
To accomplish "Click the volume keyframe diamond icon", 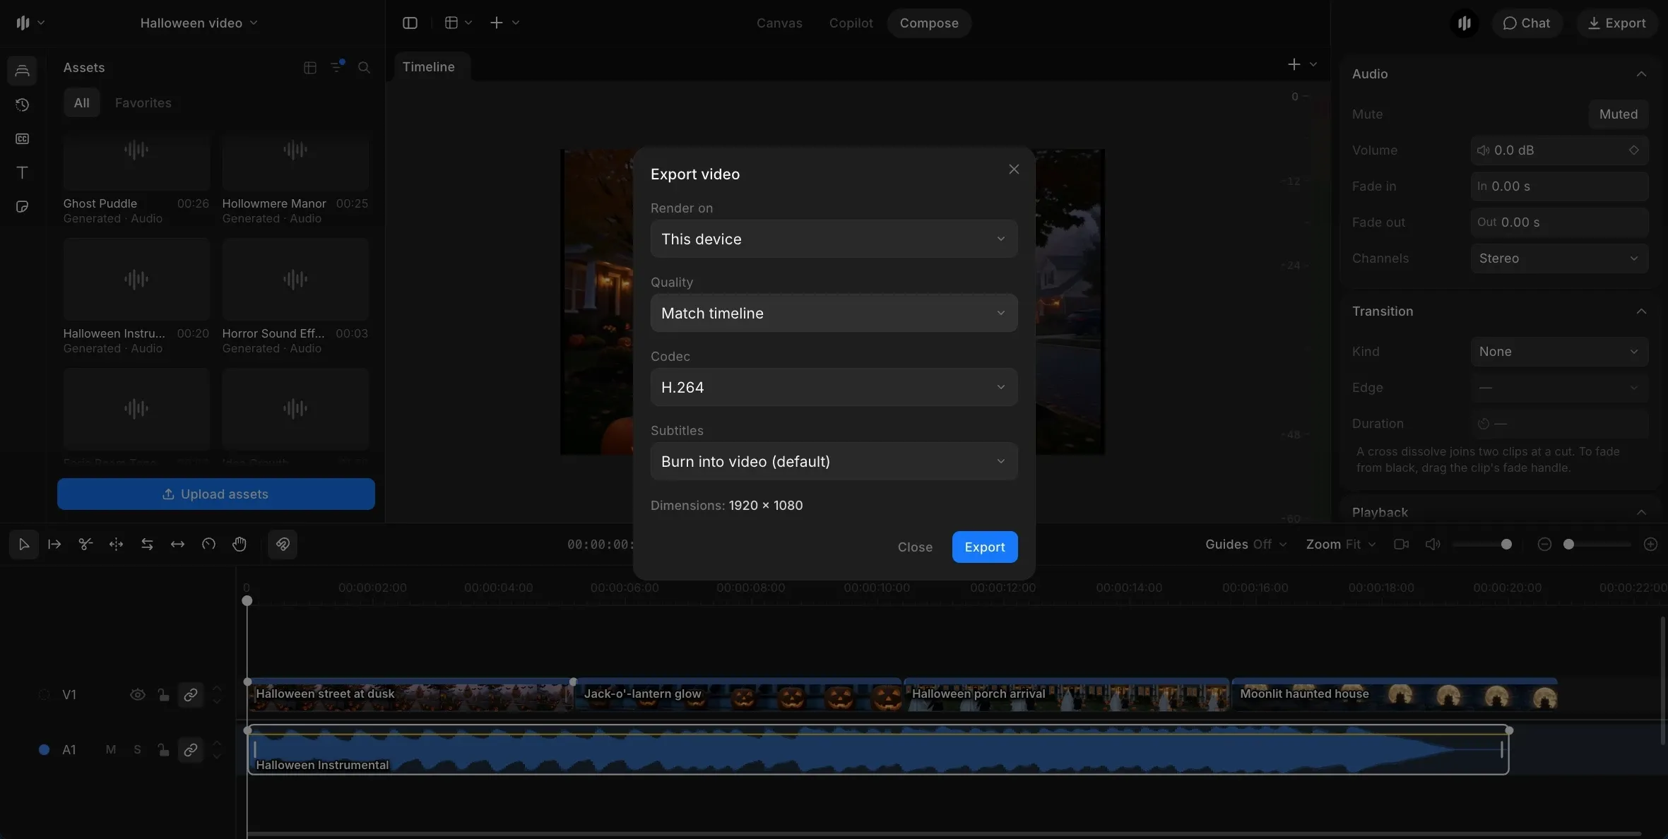I will point(1634,150).
